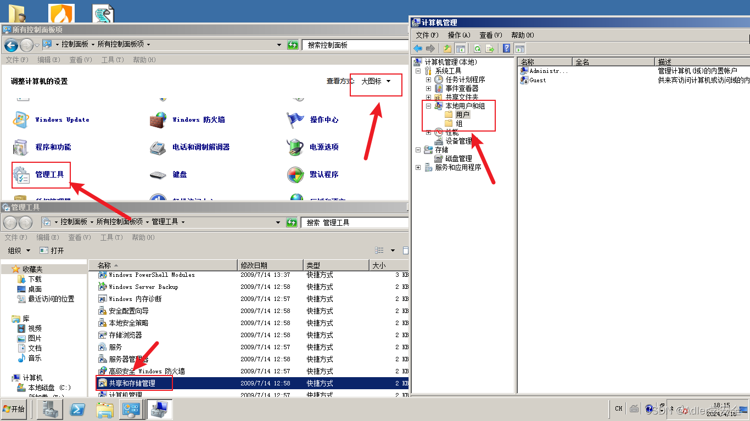Collapse the 本地用户和组 tree node

pos(429,106)
